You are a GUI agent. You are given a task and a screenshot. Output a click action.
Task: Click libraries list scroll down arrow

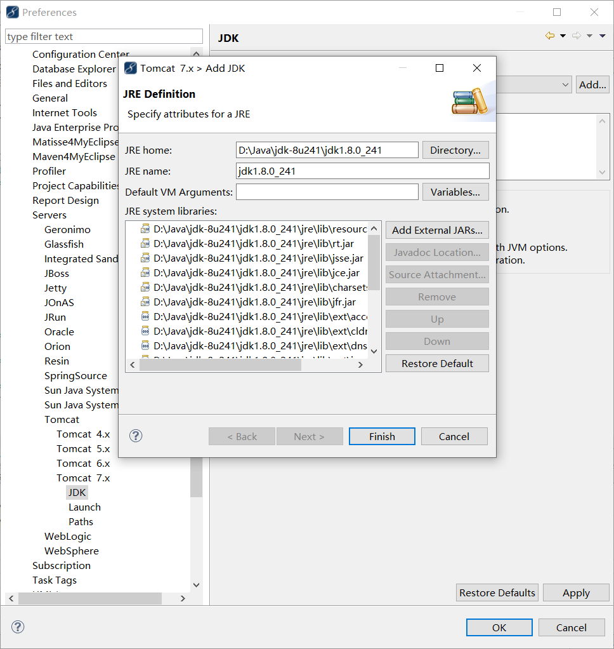(x=374, y=351)
